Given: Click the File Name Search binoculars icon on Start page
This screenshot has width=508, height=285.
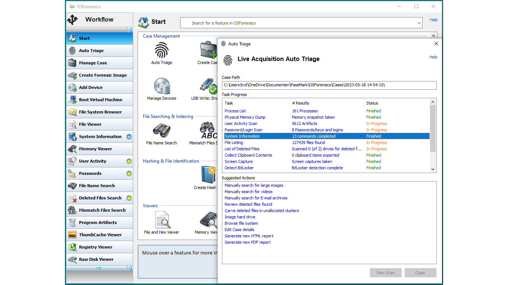Looking at the screenshot, I should coord(162,131).
